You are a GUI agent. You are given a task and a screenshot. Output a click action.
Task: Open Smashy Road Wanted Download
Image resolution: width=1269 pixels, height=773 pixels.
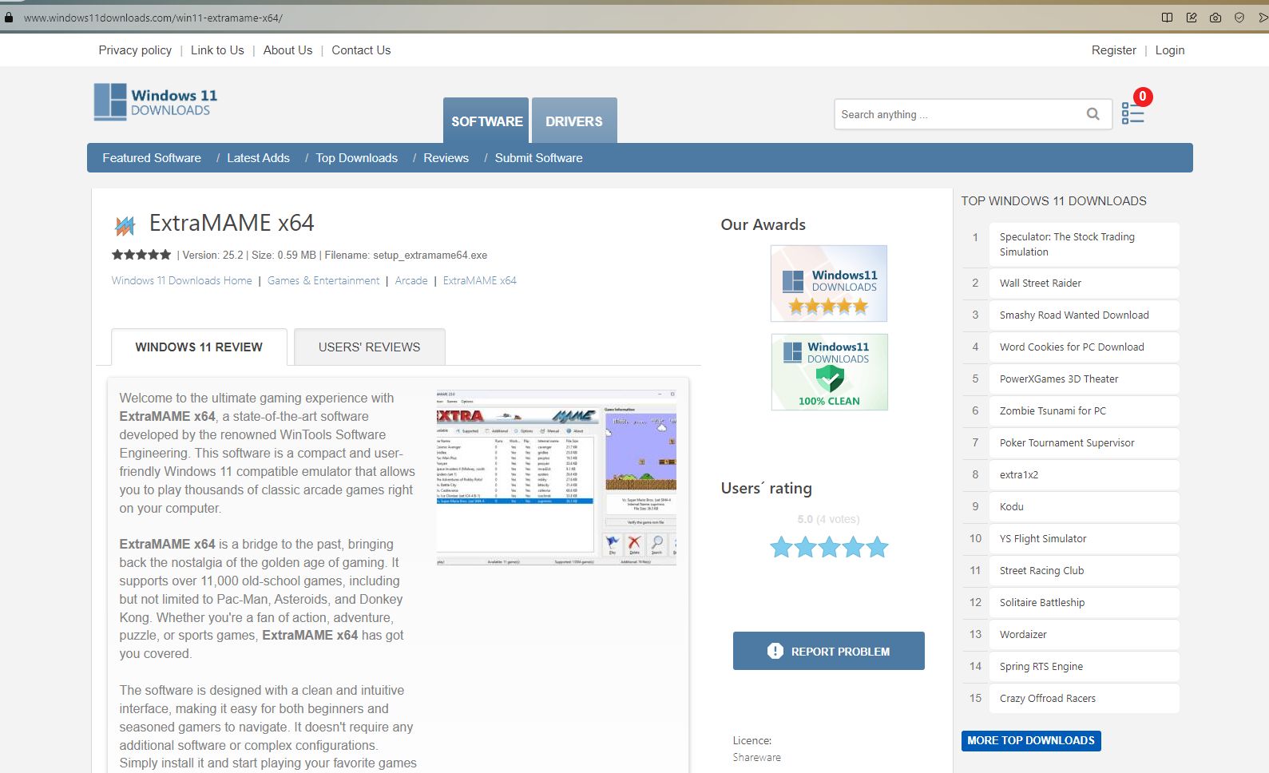coord(1084,315)
